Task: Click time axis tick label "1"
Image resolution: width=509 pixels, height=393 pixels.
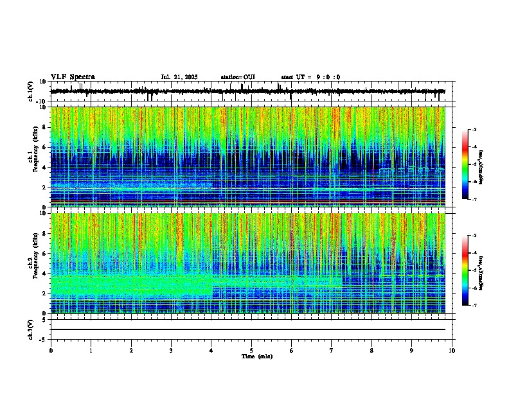Action: tap(91, 351)
